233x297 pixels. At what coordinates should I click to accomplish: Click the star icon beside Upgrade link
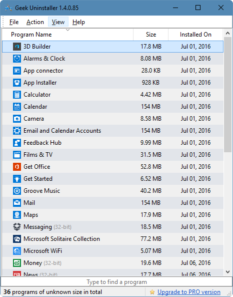152,292
